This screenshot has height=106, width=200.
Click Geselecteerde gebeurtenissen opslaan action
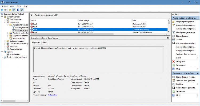pos(186,88)
